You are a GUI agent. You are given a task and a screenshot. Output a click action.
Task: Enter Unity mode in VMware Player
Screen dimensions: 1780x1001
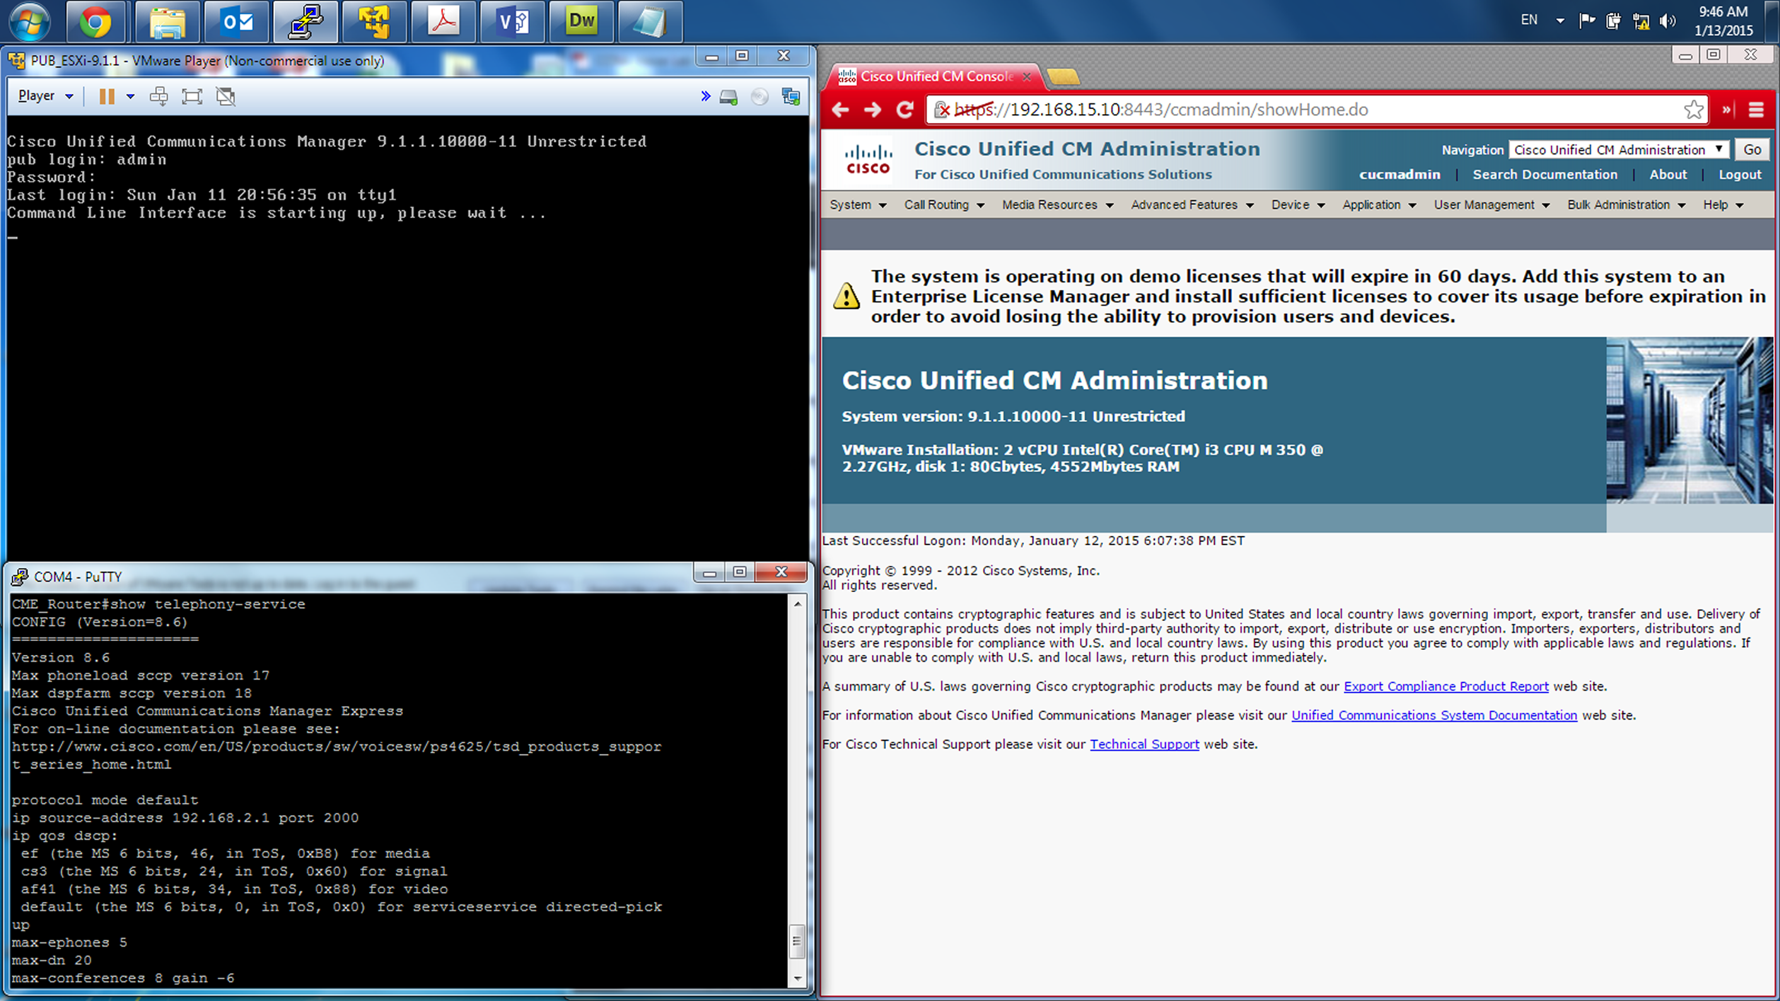pos(225,96)
